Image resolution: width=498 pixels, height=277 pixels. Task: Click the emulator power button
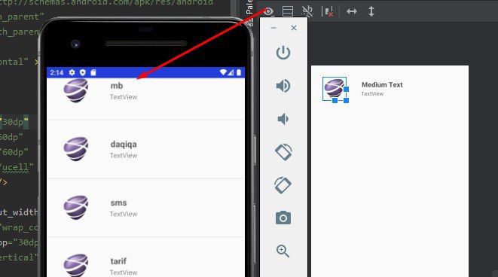pyautogui.click(x=283, y=53)
